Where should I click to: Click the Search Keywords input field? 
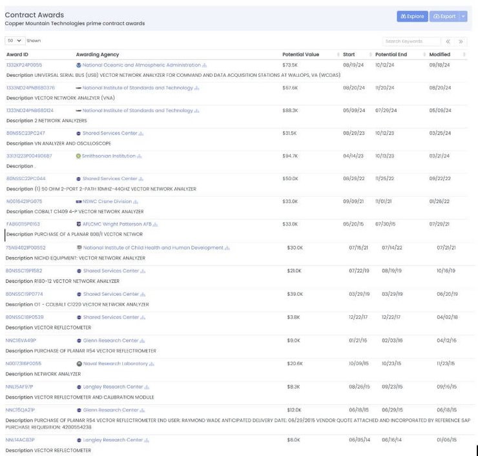(x=410, y=41)
